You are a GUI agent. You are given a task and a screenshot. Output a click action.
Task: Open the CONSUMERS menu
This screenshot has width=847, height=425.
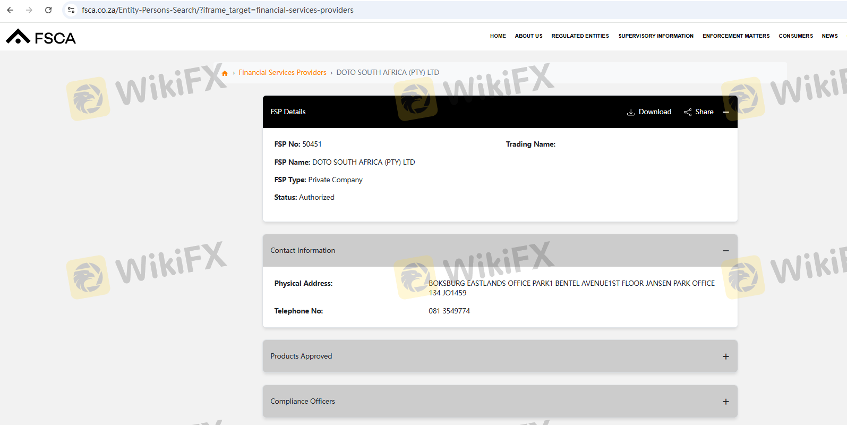click(796, 36)
